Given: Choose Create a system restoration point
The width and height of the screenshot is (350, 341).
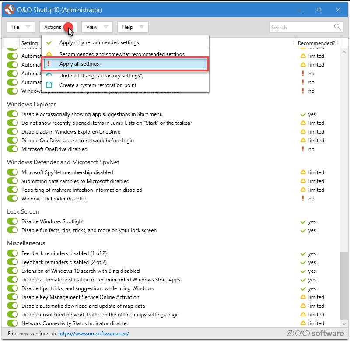Looking at the screenshot, I should click(125, 85).
